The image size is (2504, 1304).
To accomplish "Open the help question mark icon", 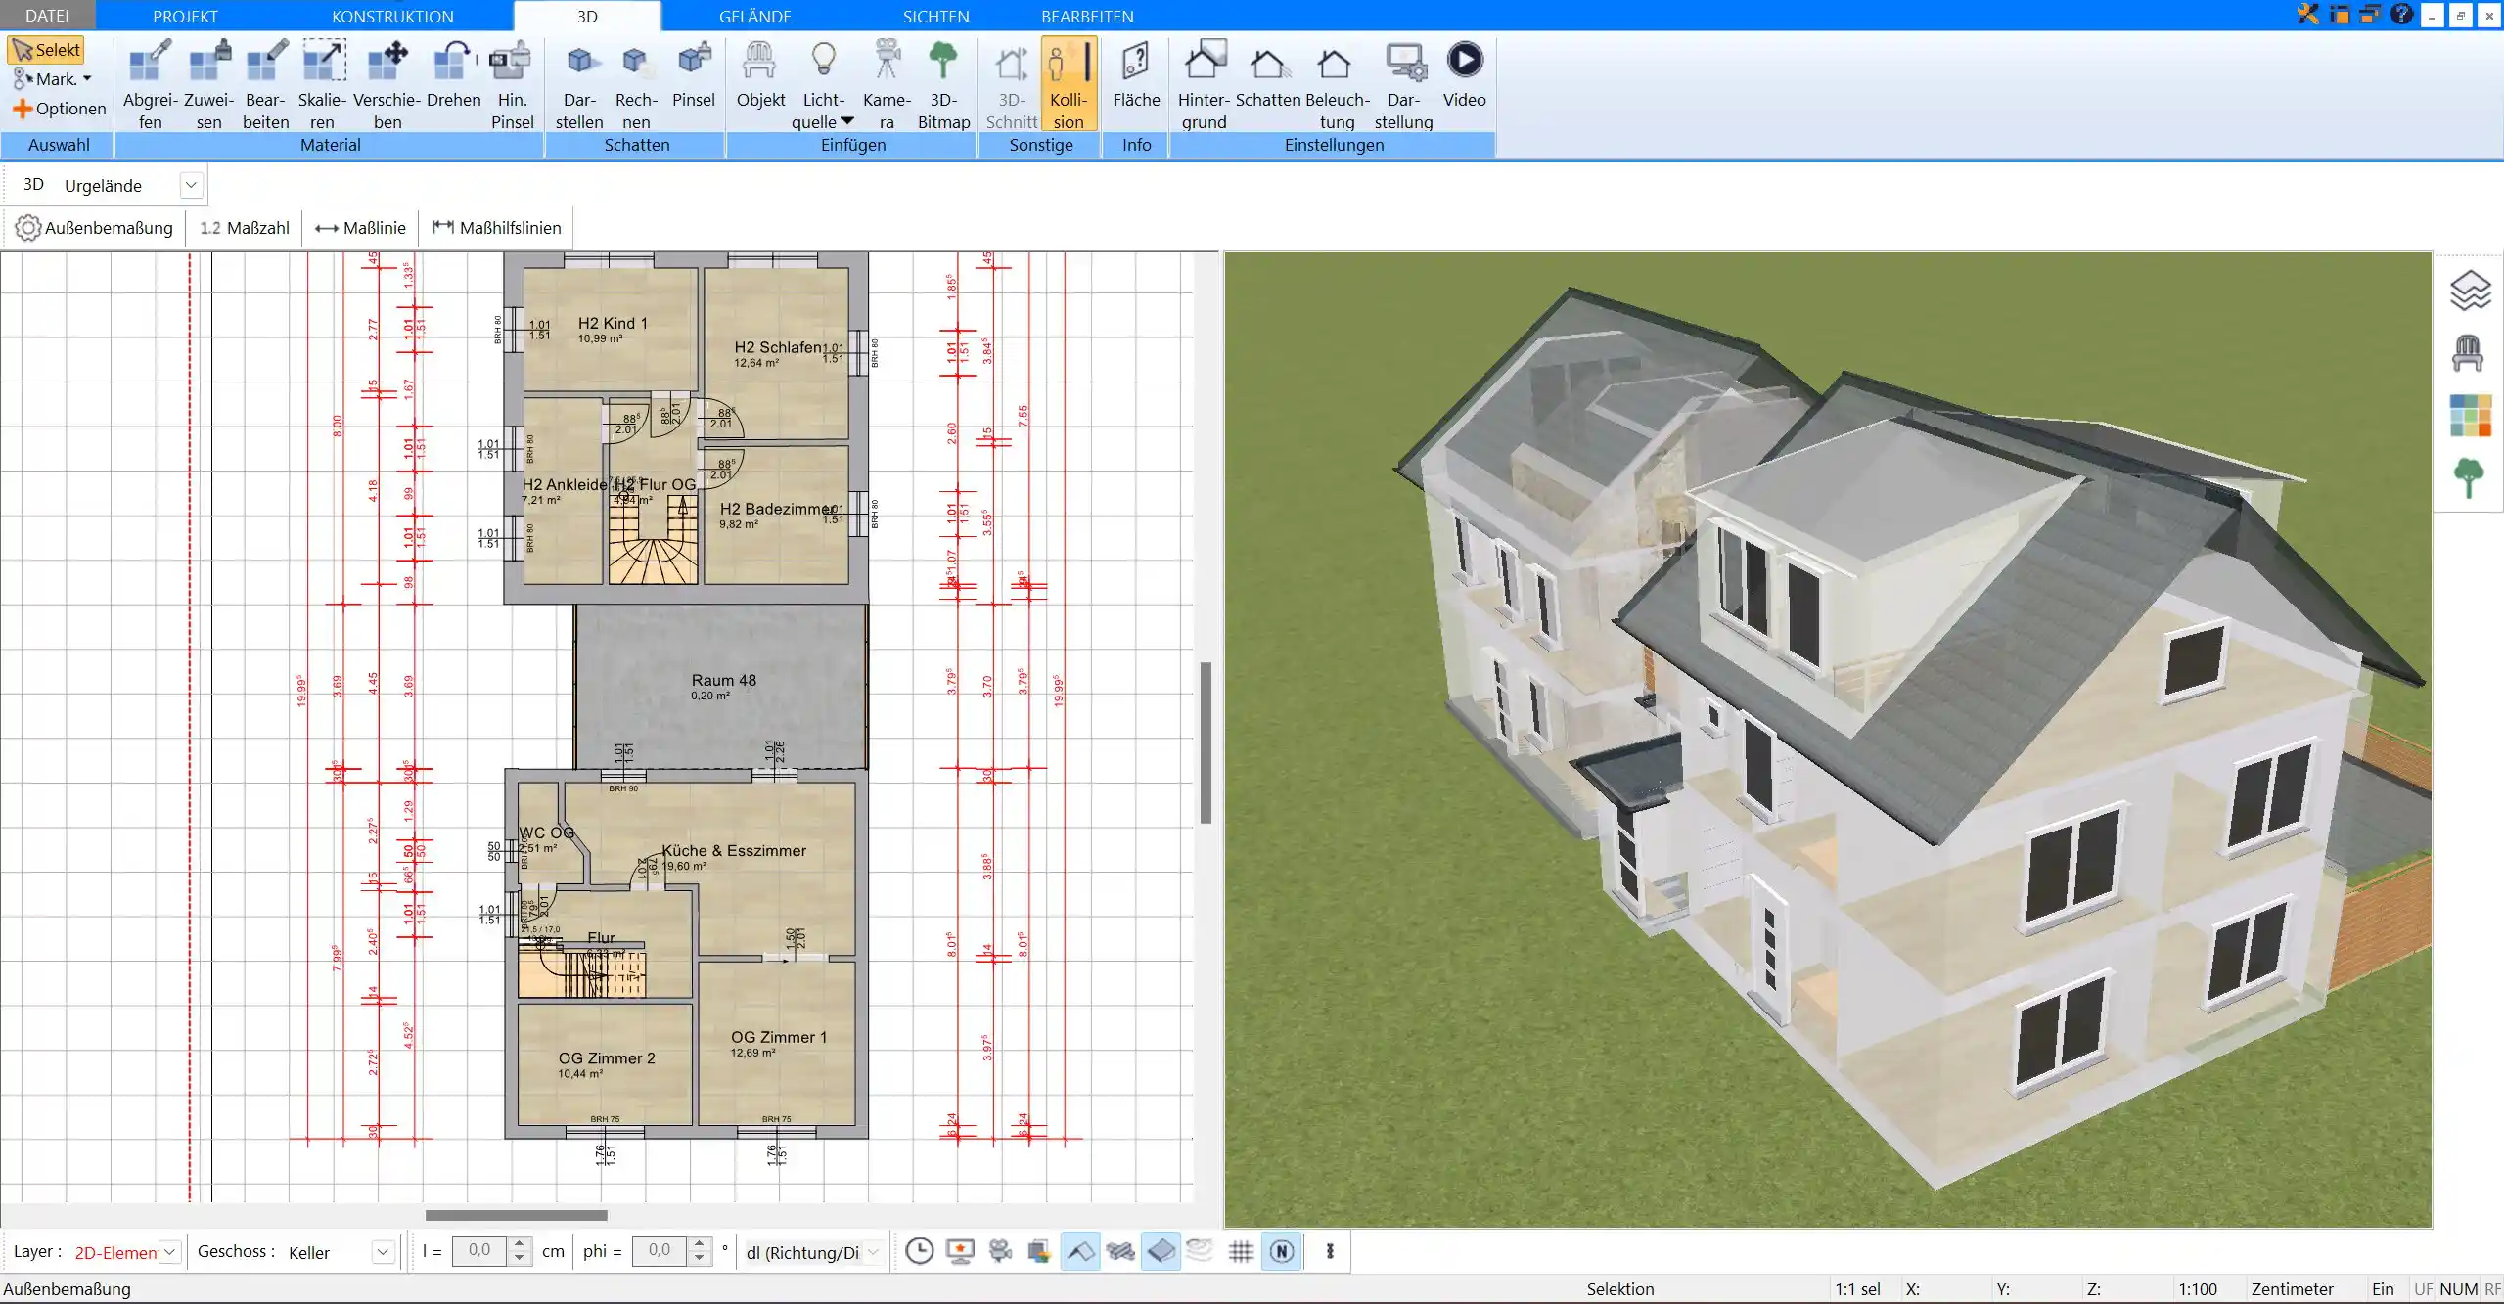I will click(x=2401, y=14).
